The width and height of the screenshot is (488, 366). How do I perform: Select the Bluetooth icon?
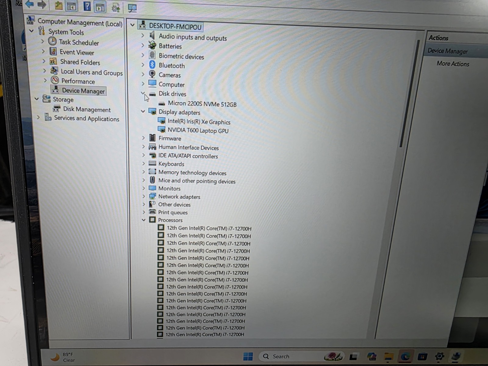(152, 65)
